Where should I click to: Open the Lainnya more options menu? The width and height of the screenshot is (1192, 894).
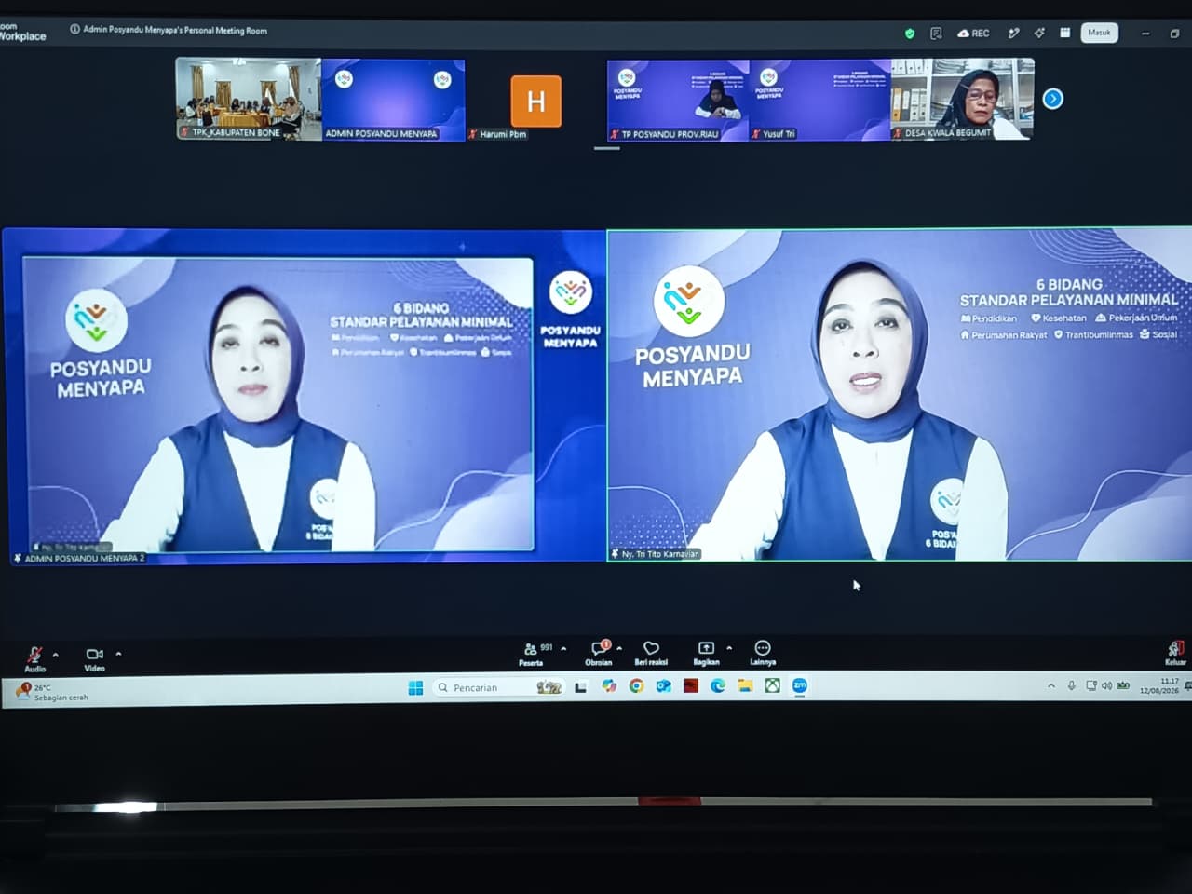[x=763, y=652]
